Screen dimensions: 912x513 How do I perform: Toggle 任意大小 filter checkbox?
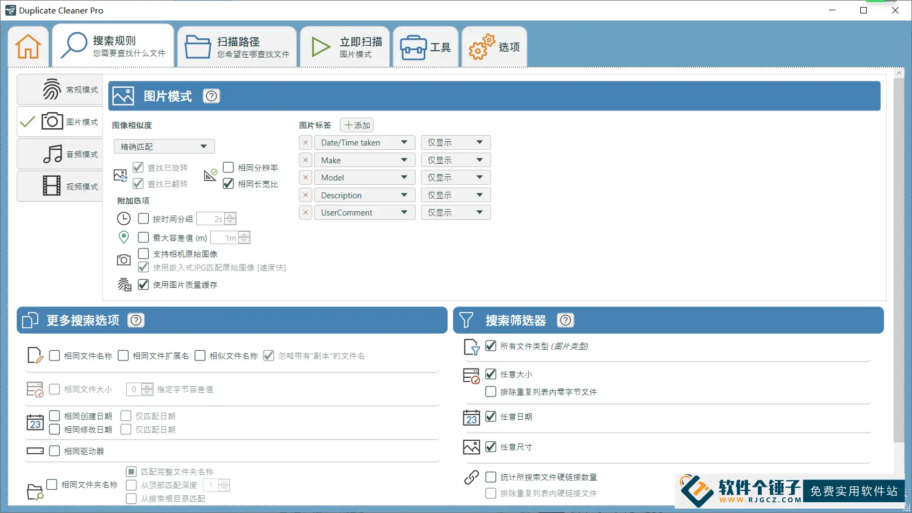[491, 373]
